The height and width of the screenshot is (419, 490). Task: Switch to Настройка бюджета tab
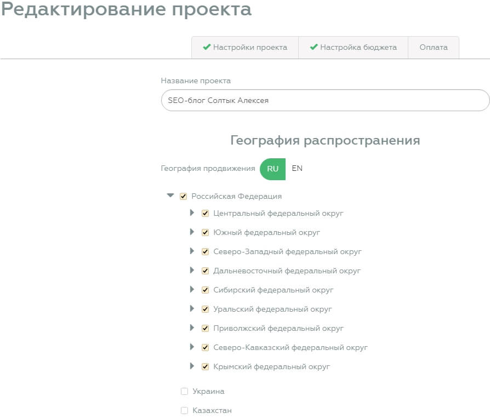point(353,48)
